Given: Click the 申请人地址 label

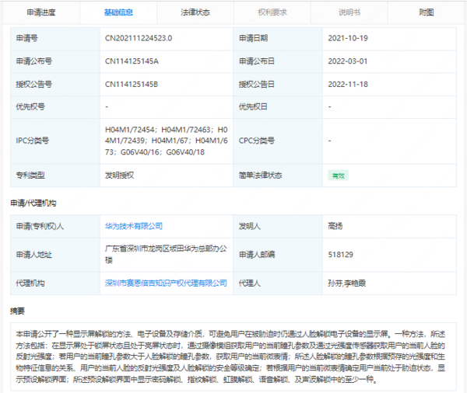Looking at the screenshot, I should [x=34, y=255].
